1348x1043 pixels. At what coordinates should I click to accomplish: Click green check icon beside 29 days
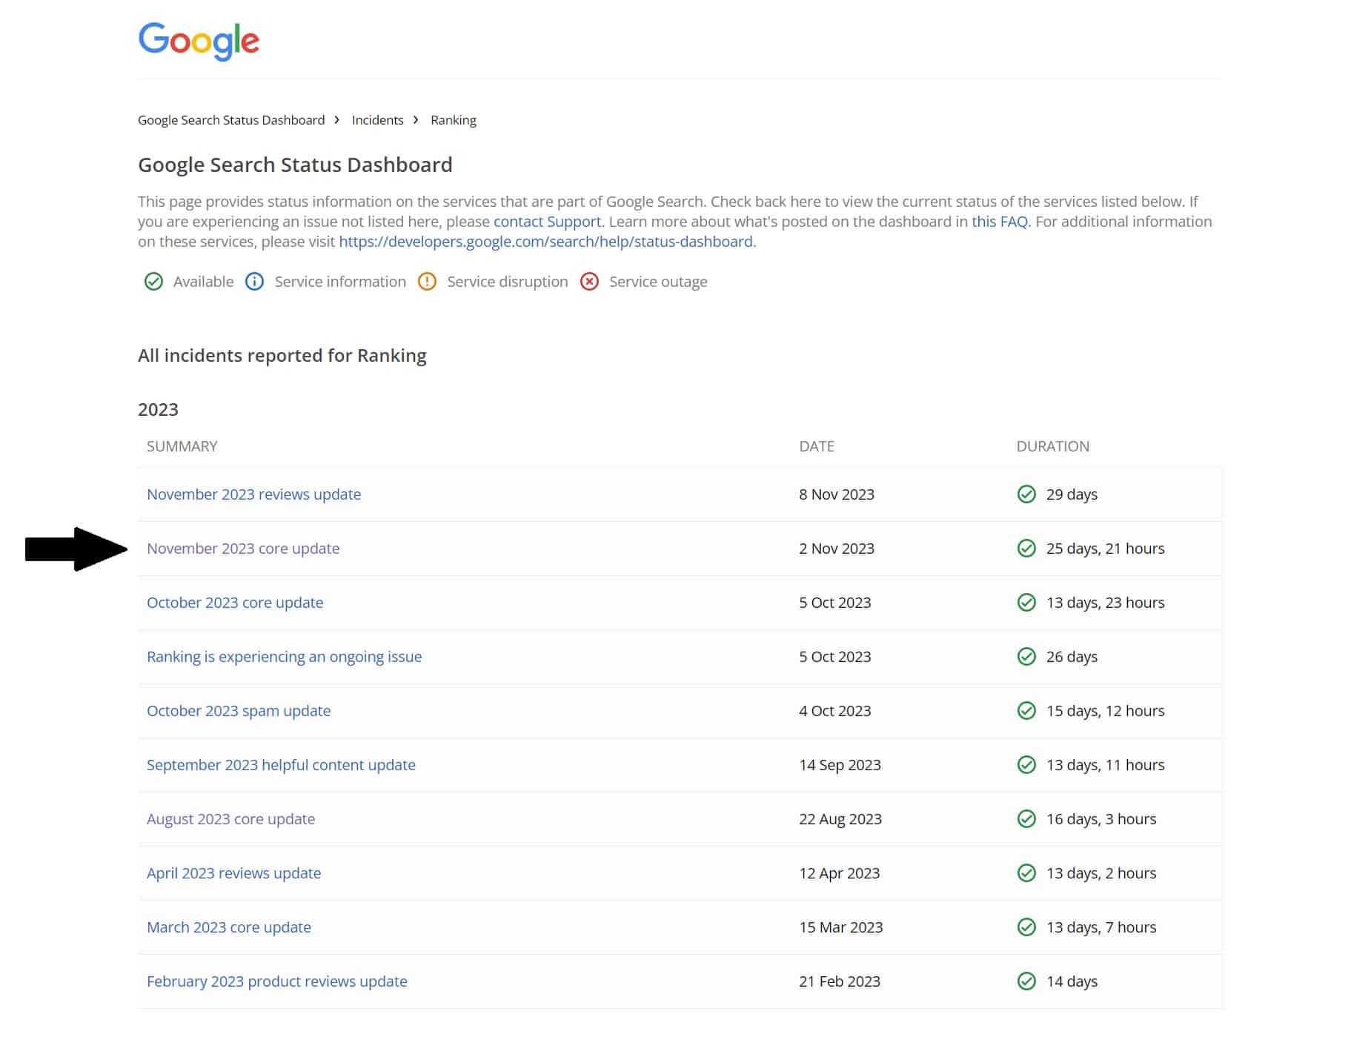tap(1026, 494)
